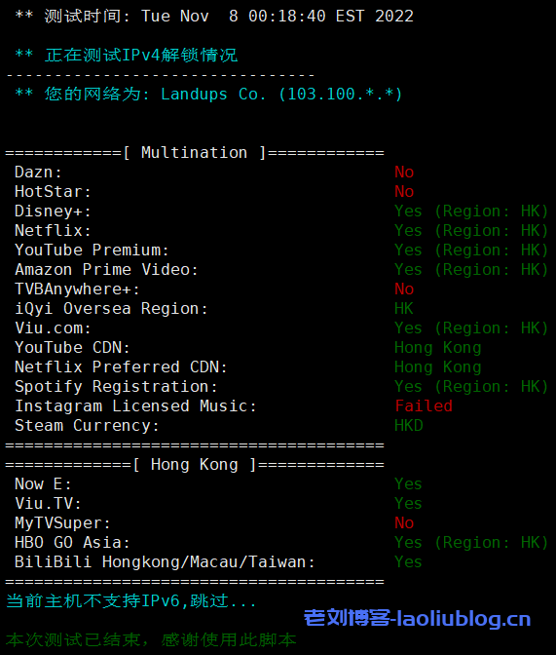This screenshot has width=556, height=655.
Task: Select the Hong Kong section header
Action: tap(195, 465)
